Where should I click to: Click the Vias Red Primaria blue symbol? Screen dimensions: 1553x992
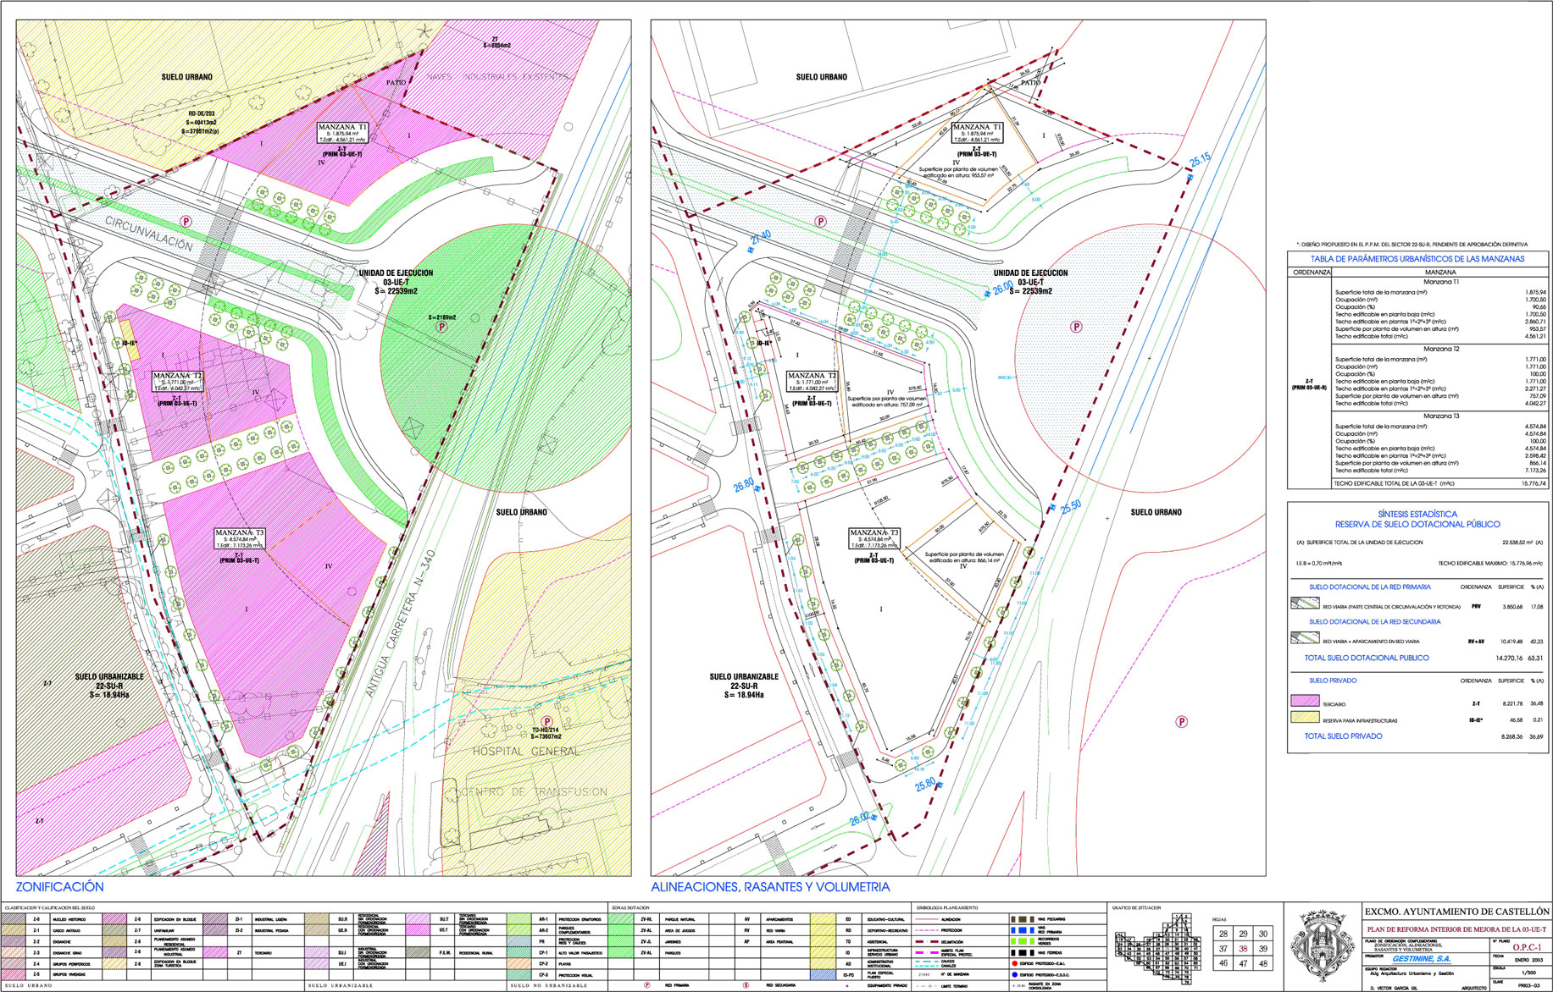pos(1023,930)
